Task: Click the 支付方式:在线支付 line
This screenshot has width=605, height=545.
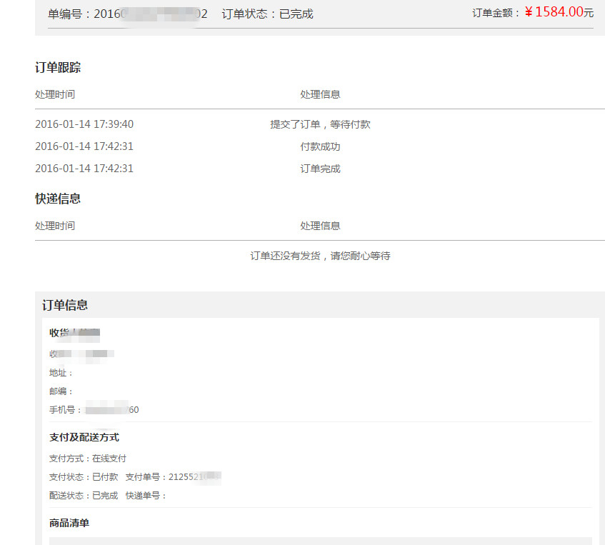Action: pos(88,458)
